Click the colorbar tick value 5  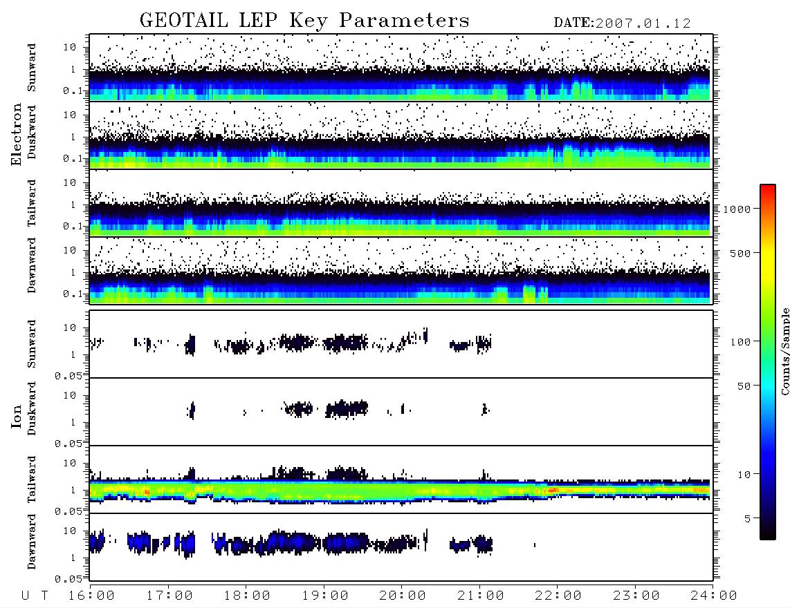748,518
